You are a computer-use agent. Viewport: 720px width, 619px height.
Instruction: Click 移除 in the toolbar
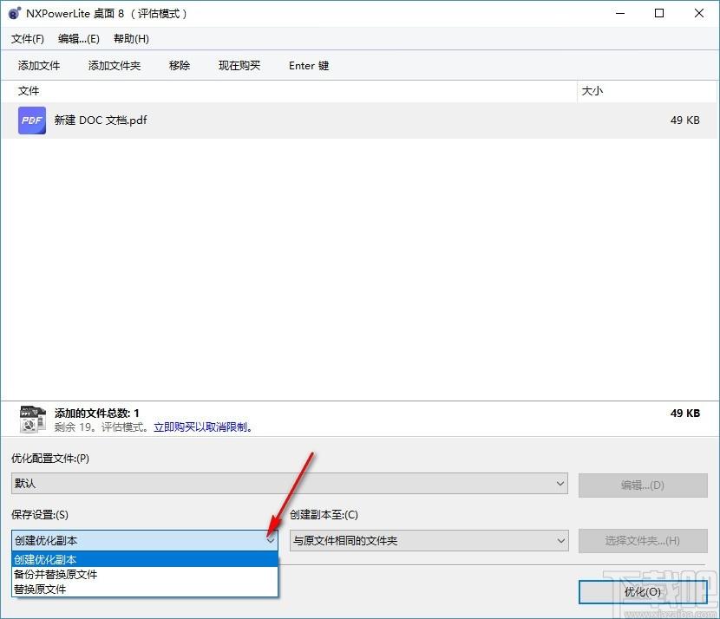(x=179, y=66)
